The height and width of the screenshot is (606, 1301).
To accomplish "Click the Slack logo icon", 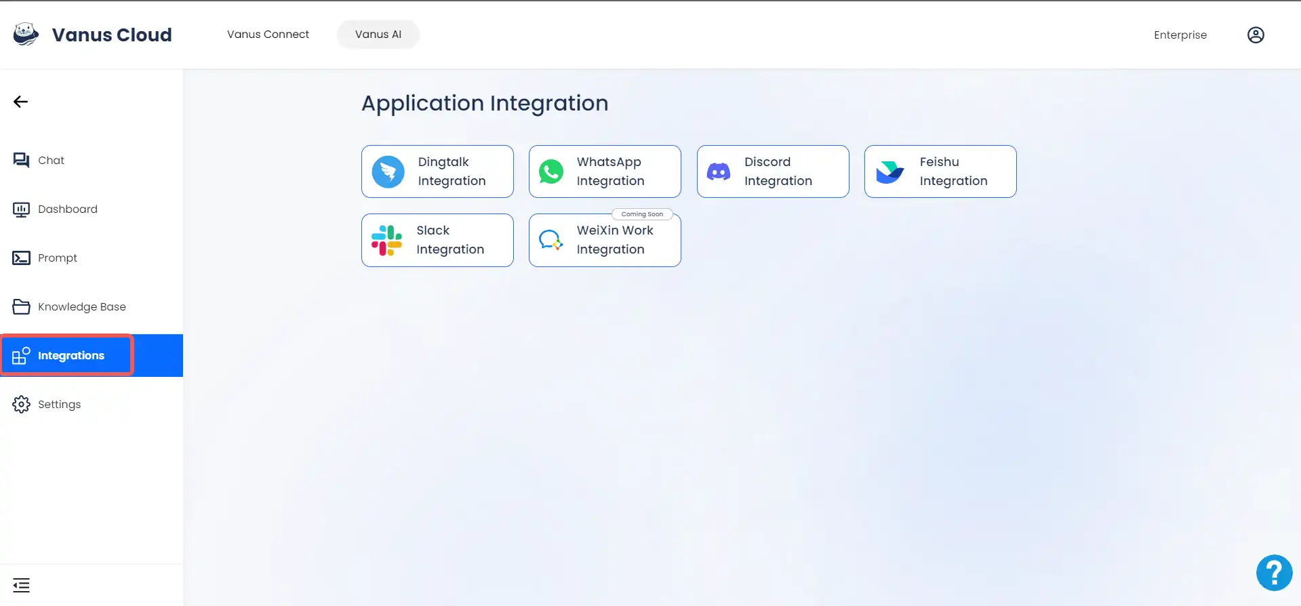I will pyautogui.click(x=387, y=241).
